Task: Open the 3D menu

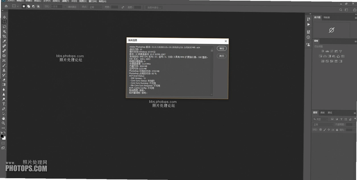Action: (74, 1)
